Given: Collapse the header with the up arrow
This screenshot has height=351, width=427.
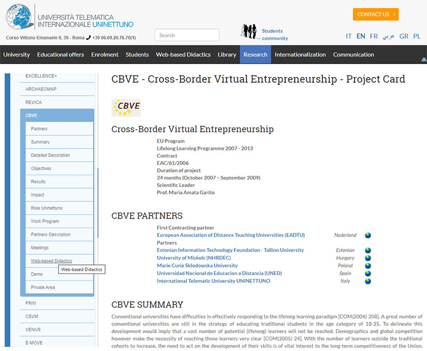Looking at the screenshot, I should click(x=424, y=59).
